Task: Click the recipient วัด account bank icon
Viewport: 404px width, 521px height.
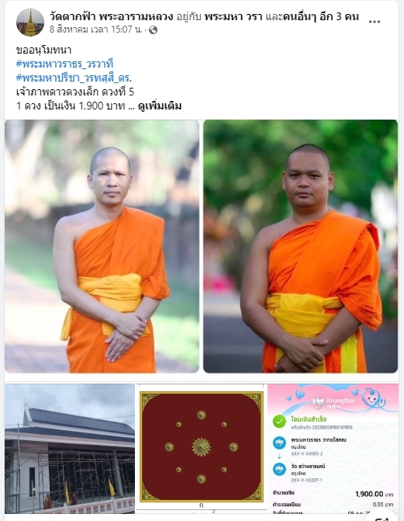Action: point(279,470)
